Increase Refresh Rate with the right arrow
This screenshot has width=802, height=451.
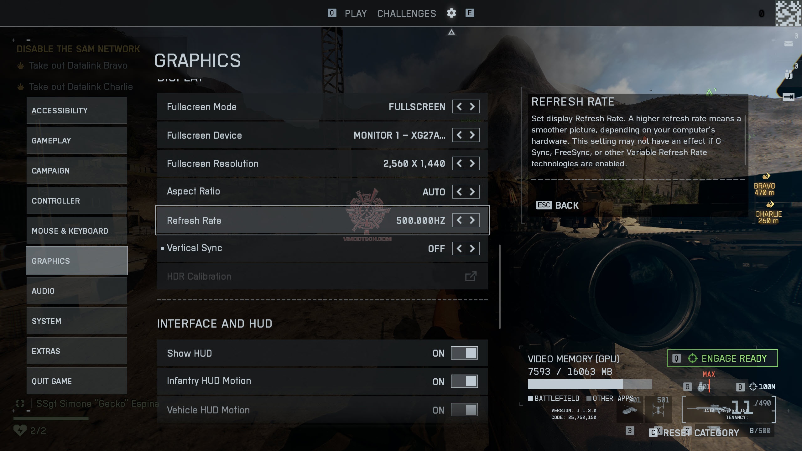472,220
